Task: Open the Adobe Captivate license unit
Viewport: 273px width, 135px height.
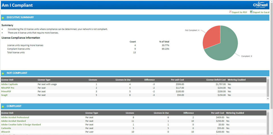Action: (9, 84)
